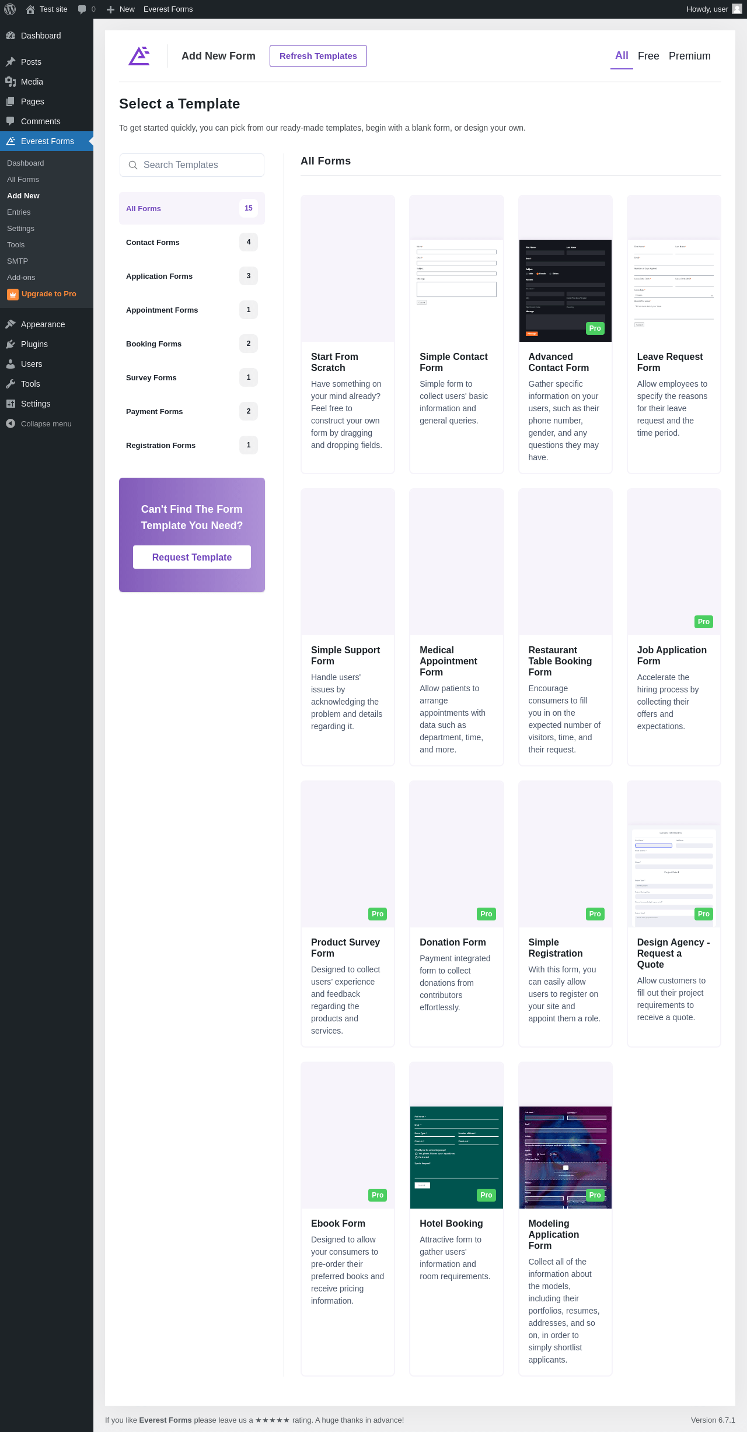Open the Entries submenu link
747x1432 pixels.
[19, 212]
